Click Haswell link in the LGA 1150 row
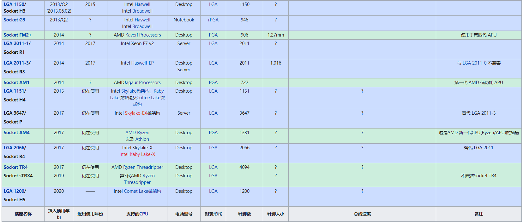The height and width of the screenshot is (223, 523). pos(142,4)
